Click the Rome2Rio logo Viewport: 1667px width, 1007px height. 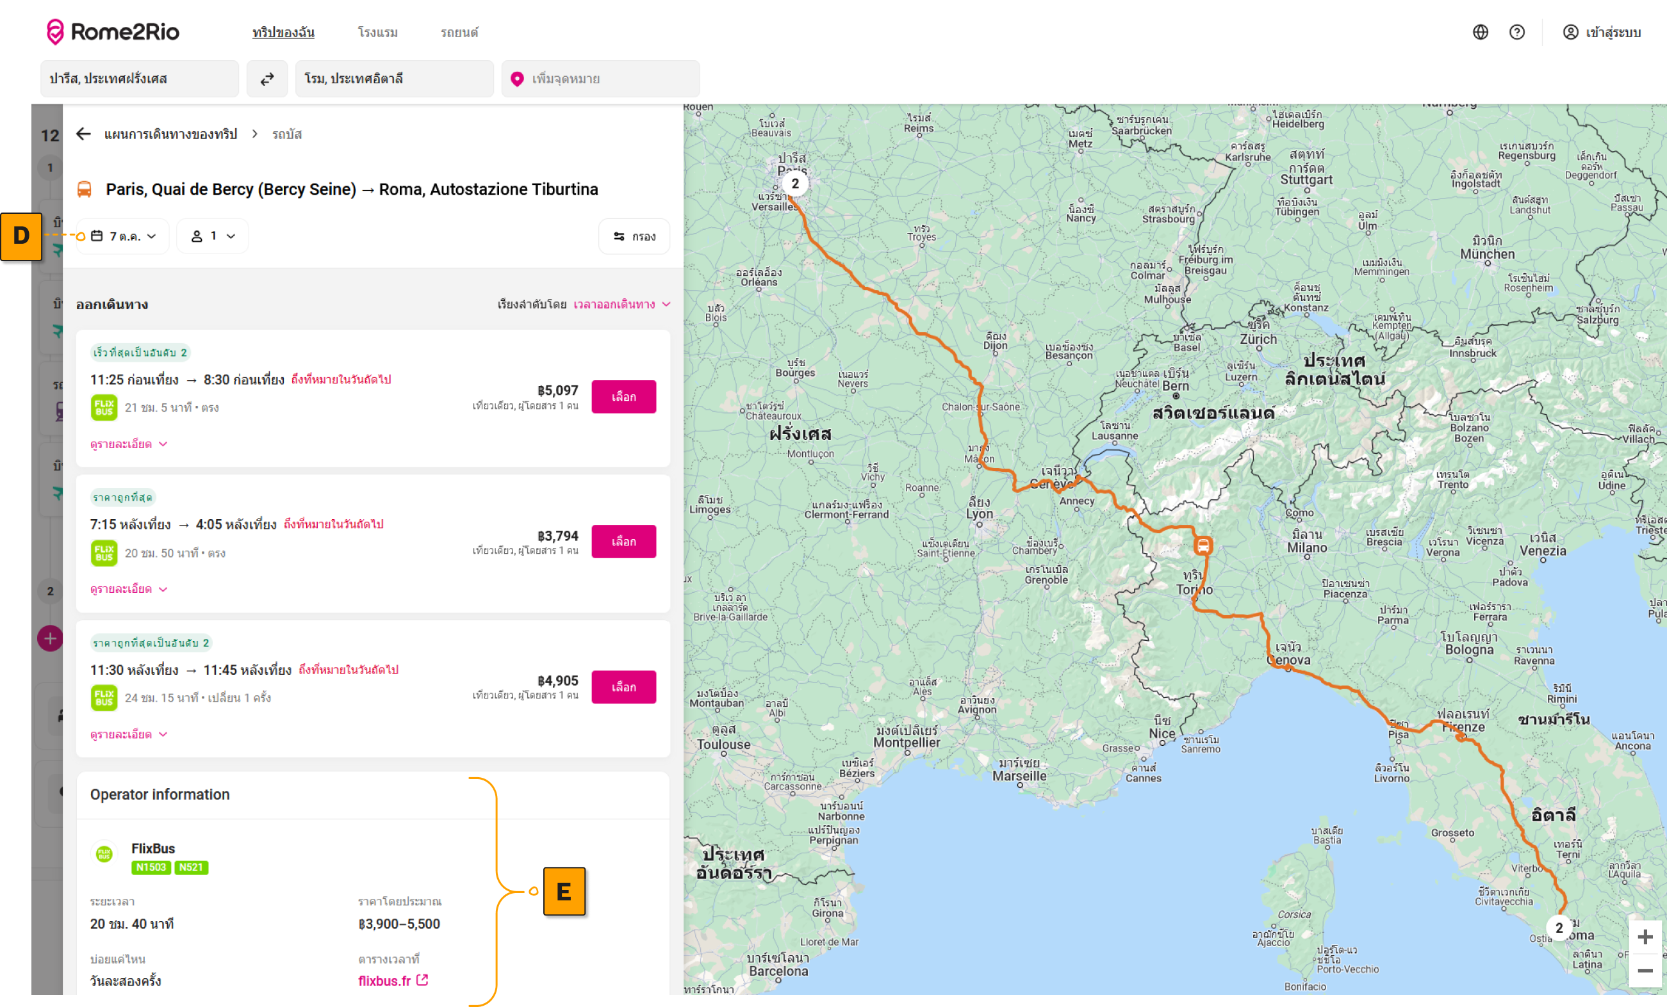click(113, 32)
